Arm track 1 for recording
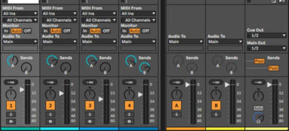 point(11,122)
